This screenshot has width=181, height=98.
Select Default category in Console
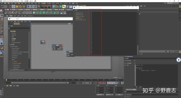[x=79, y=13]
